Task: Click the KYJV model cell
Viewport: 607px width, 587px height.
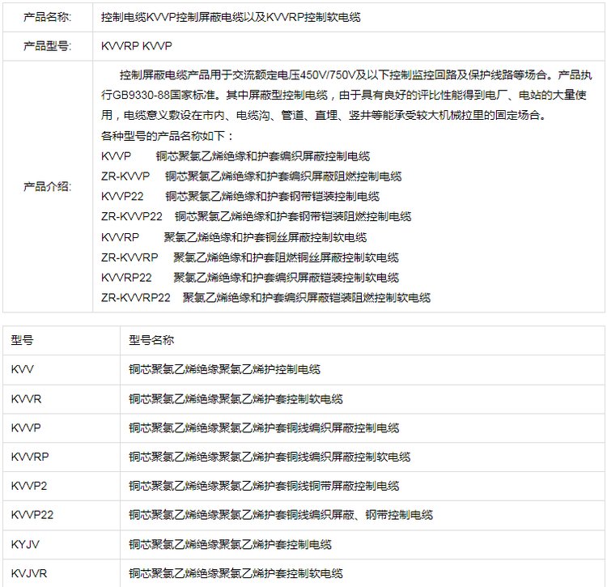Action: coord(62,544)
